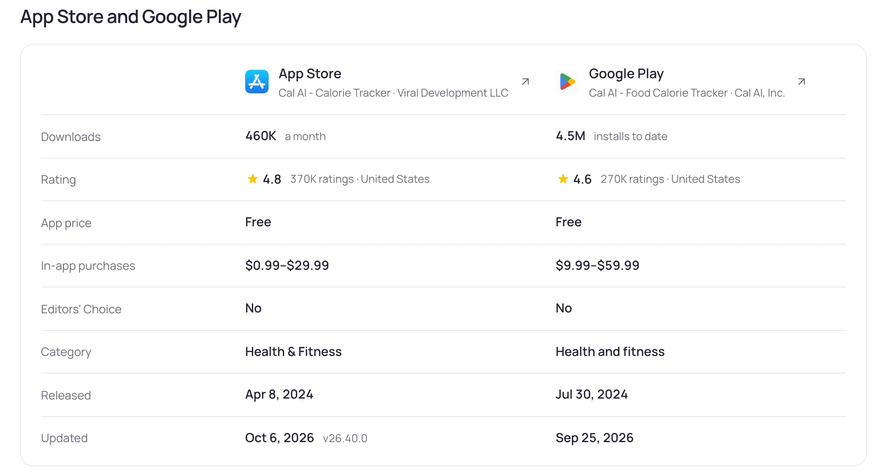Click 'installs to date' text
This screenshot has height=476, width=887.
click(x=631, y=136)
